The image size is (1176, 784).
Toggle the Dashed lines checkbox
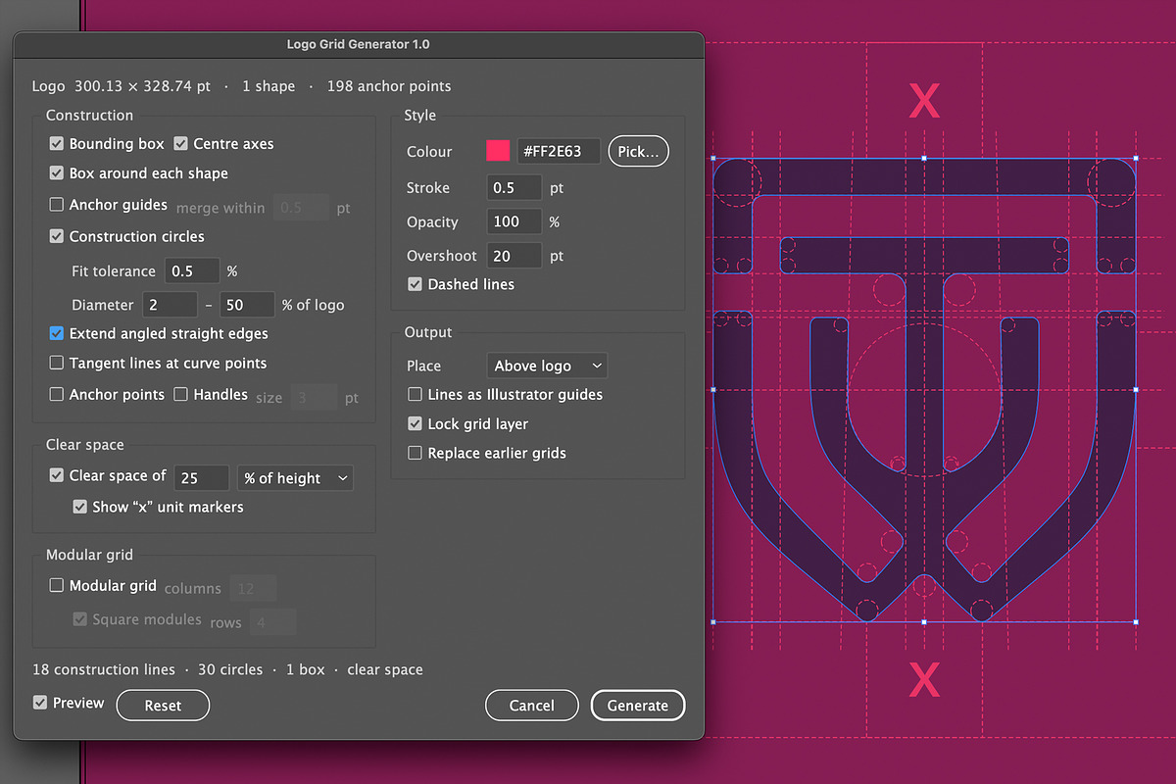pyautogui.click(x=416, y=284)
